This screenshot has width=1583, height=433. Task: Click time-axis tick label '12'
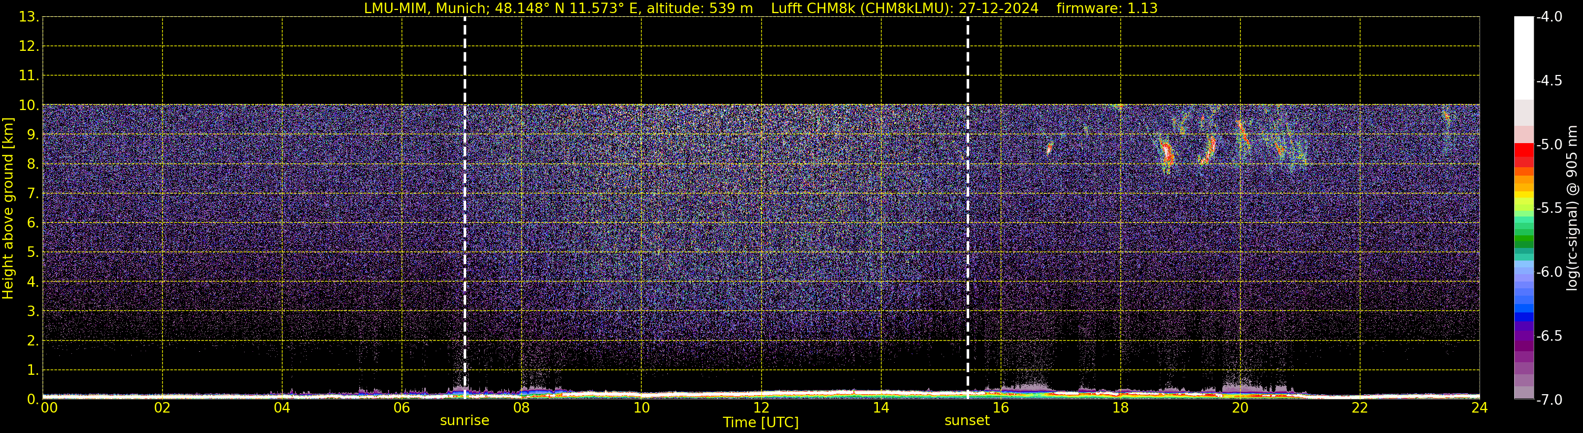tap(761, 408)
